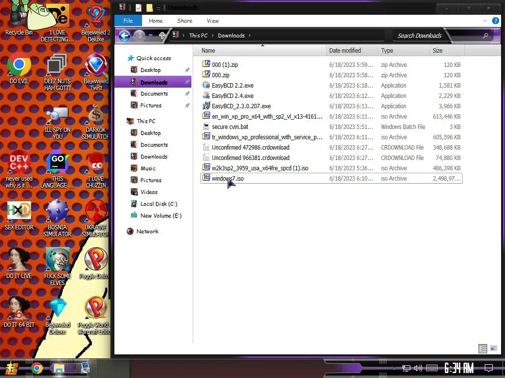Switch to large icons view button
The width and height of the screenshot is (505, 378).
[493, 348]
